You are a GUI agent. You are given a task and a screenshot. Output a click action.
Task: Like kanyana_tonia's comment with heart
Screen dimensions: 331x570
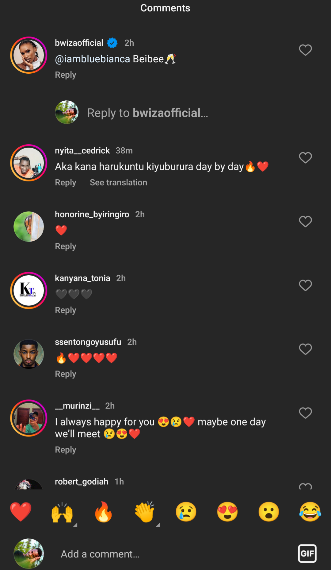point(305,285)
